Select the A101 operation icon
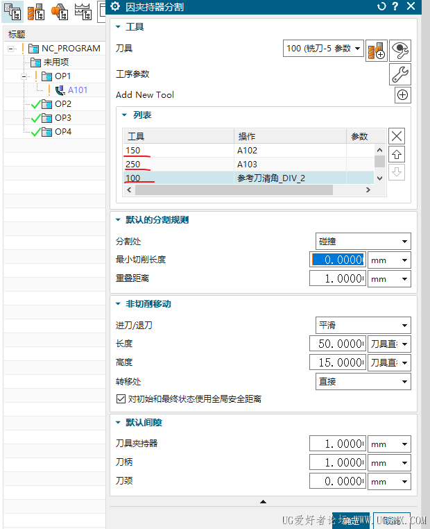 coord(60,90)
